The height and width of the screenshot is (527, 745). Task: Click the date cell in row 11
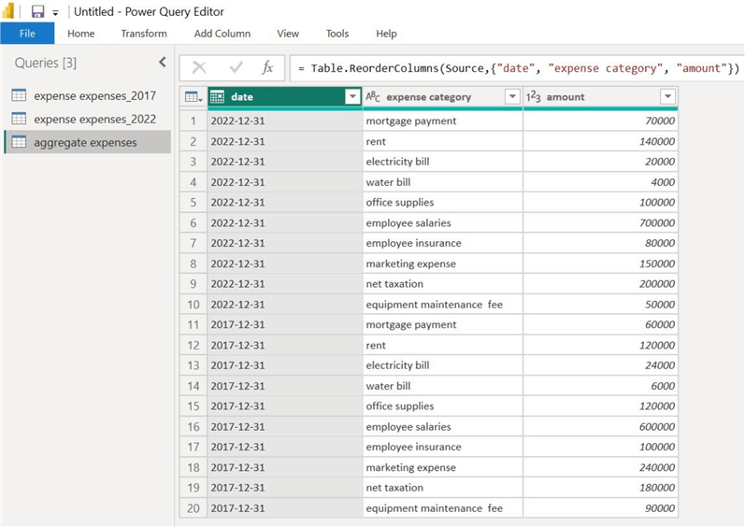(285, 325)
